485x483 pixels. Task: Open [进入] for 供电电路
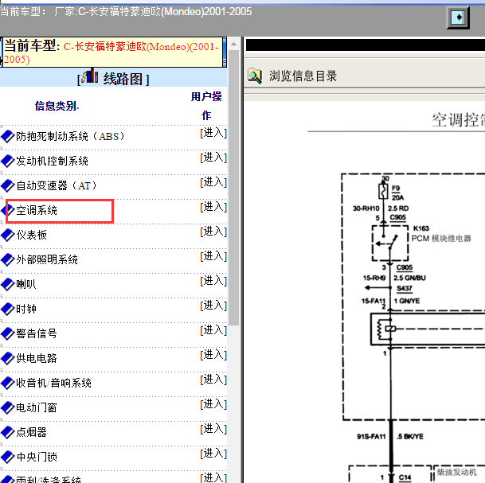click(213, 355)
